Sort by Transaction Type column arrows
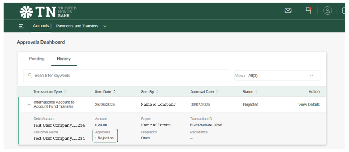Image resolution: width=349 pixels, height=152 pixels. pos(65,92)
